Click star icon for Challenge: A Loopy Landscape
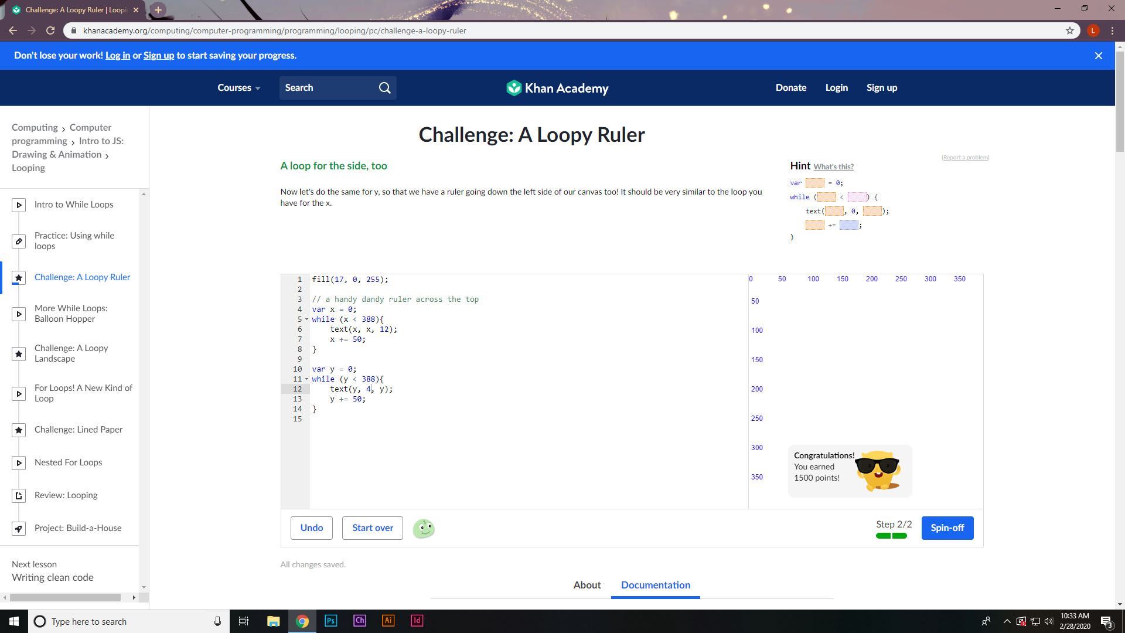This screenshot has width=1125, height=633. point(19,354)
